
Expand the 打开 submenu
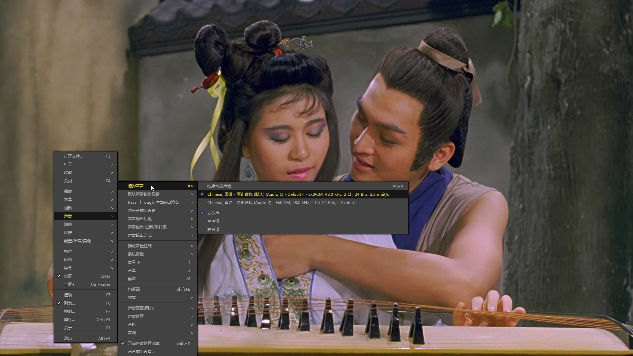pos(86,164)
